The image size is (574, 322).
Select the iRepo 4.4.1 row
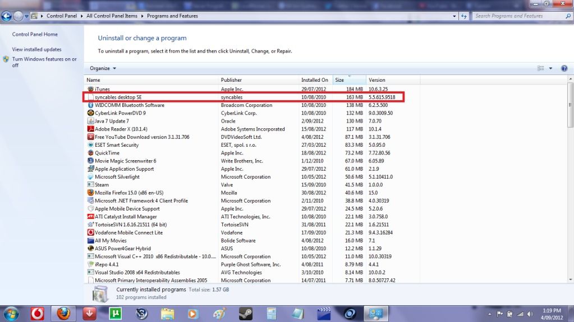click(x=252, y=264)
